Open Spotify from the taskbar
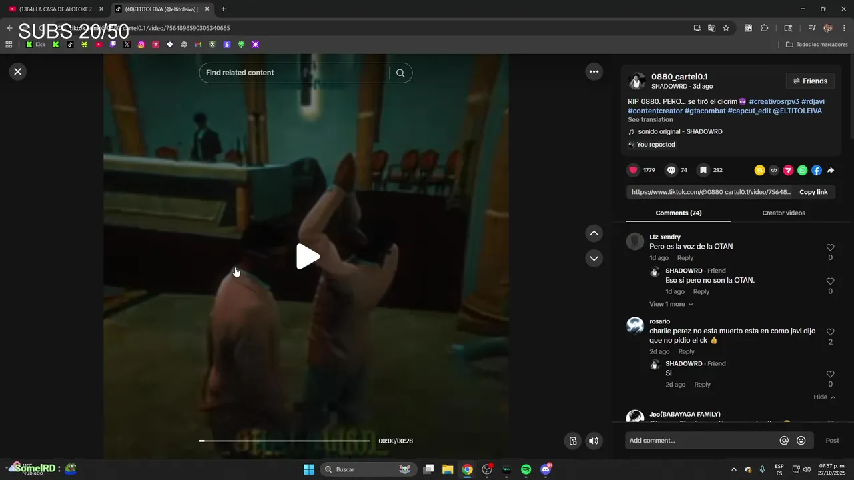854x480 pixels. point(526,469)
